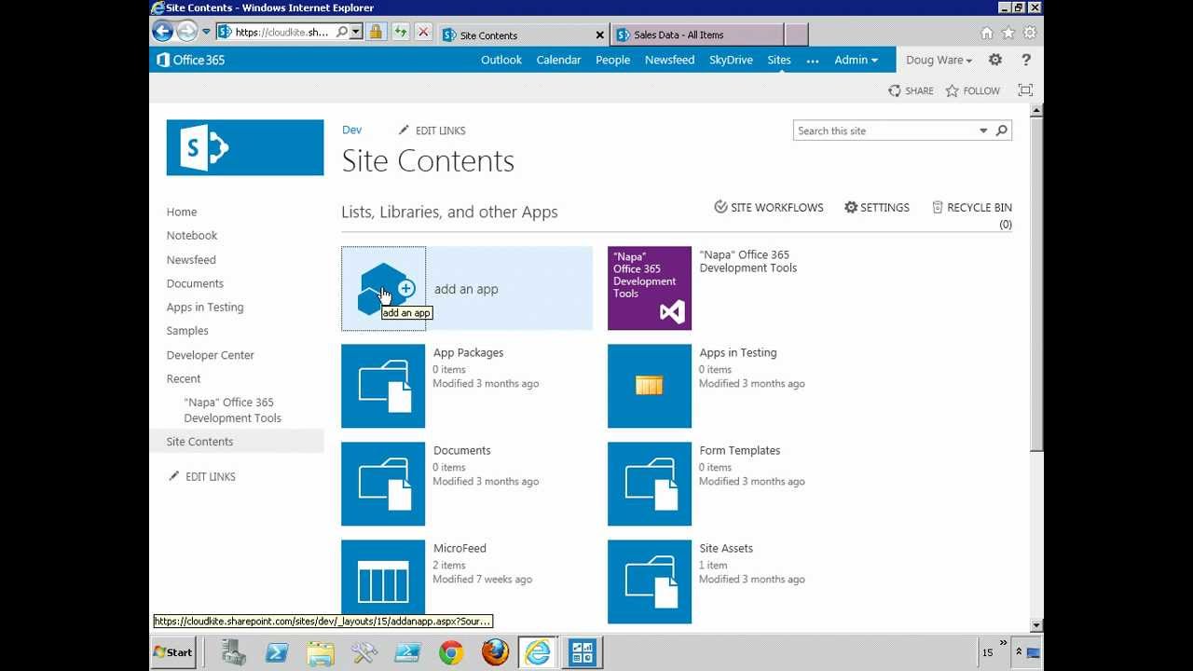Open Developer Center in left navigation
Viewport: 1193px width, 671px height.
coord(211,355)
